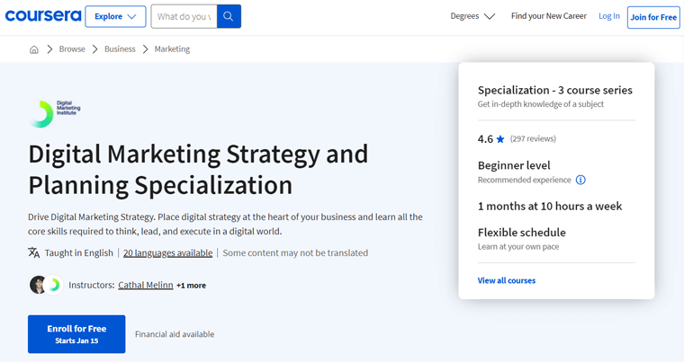Click View all courses link
The height and width of the screenshot is (362, 684).
point(507,280)
